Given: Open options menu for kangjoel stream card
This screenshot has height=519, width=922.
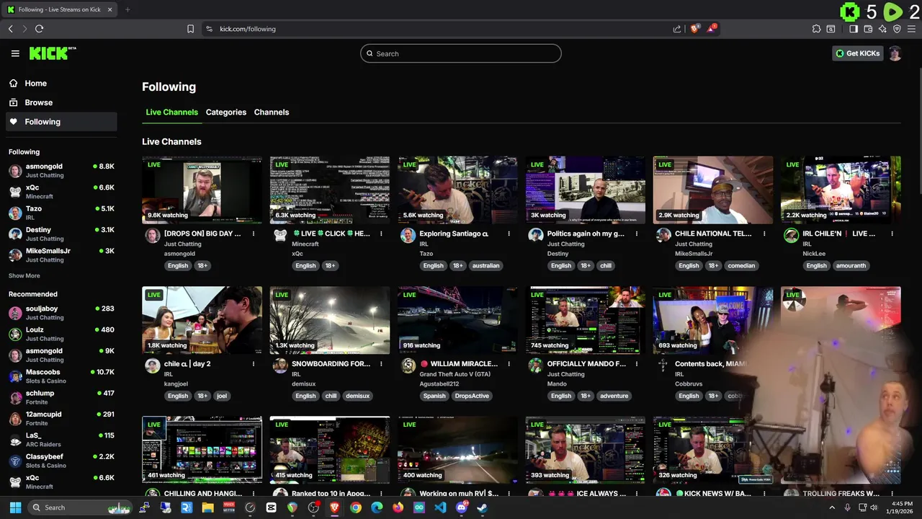Looking at the screenshot, I should point(254,364).
